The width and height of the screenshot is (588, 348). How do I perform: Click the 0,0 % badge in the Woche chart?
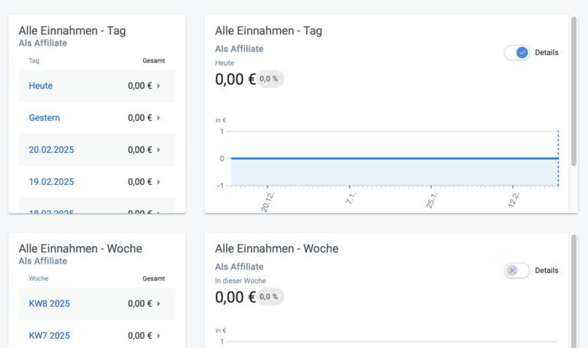click(x=269, y=297)
